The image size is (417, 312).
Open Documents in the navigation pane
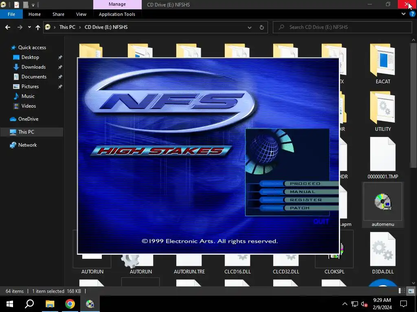(34, 77)
